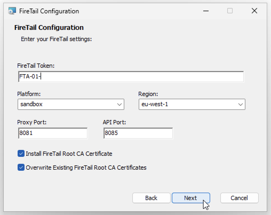Viewport: 271px width, 215px height.
Task: Go back with the Back button
Action: point(151,198)
